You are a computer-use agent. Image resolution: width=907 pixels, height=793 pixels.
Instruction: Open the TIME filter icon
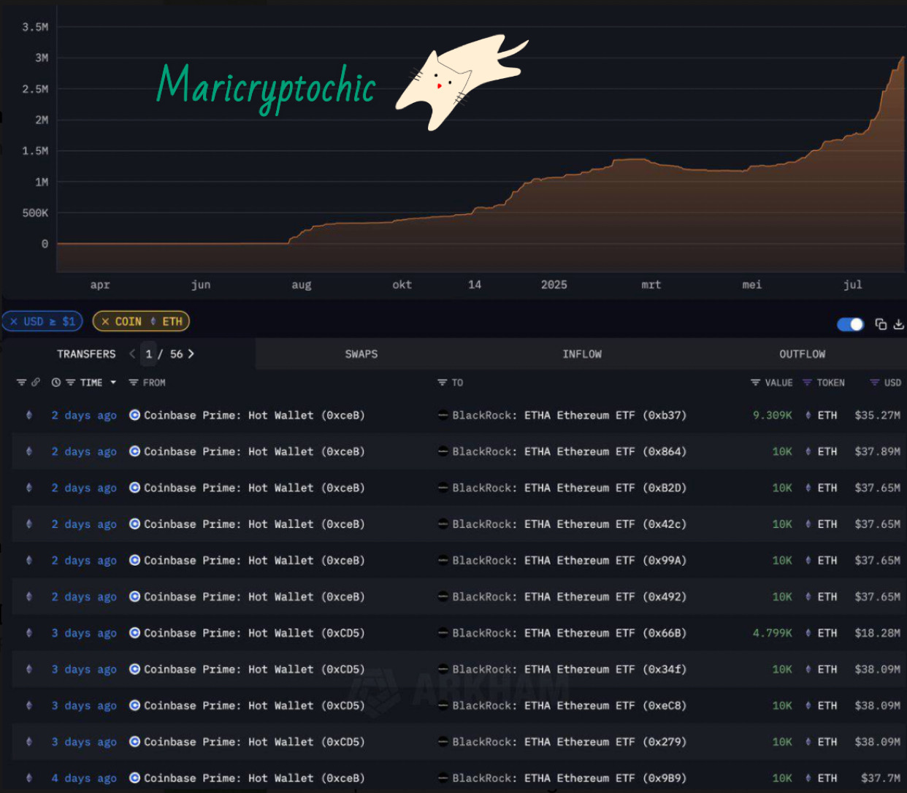(71, 383)
